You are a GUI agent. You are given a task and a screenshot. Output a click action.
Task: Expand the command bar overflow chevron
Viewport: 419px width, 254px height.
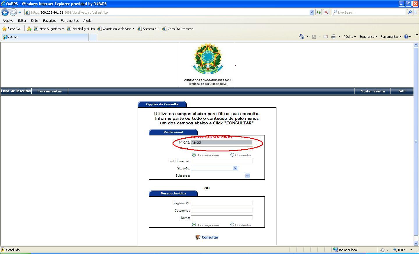416,35
